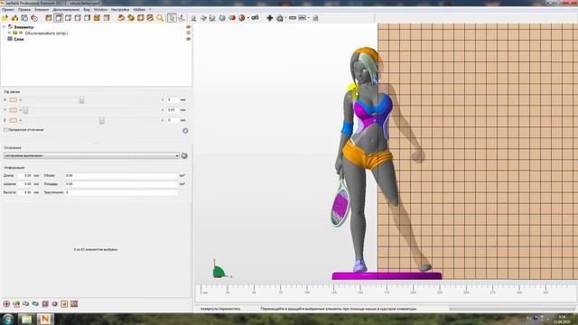Screen dimensions: 578x325
Task: Open the Window menu
Action: (100, 10)
